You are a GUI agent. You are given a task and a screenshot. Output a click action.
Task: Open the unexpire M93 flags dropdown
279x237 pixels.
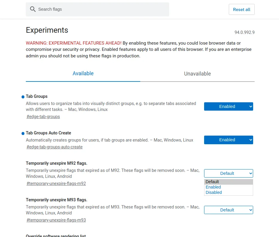click(x=228, y=210)
